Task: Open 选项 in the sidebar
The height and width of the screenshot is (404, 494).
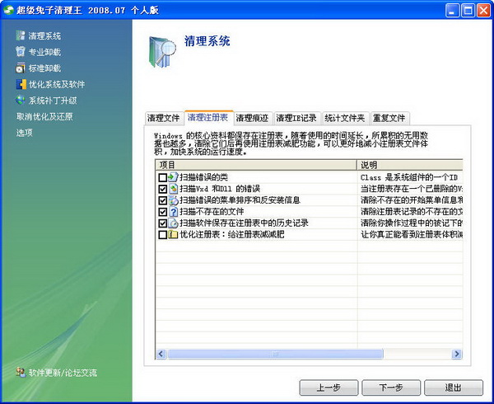Action: coord(25,133)
